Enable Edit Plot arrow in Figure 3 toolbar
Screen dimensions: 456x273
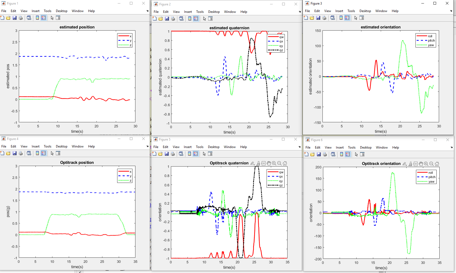click(x=356, y=18)
